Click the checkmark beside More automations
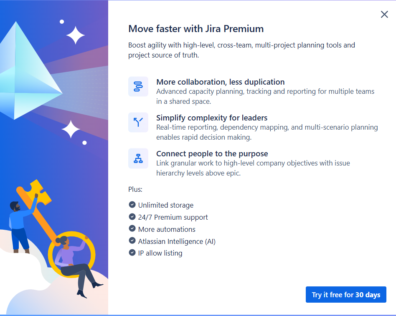 click(x=132, y=228)
